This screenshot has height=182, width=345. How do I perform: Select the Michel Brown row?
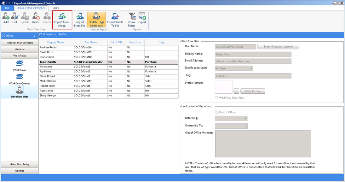tap(109, 81)
